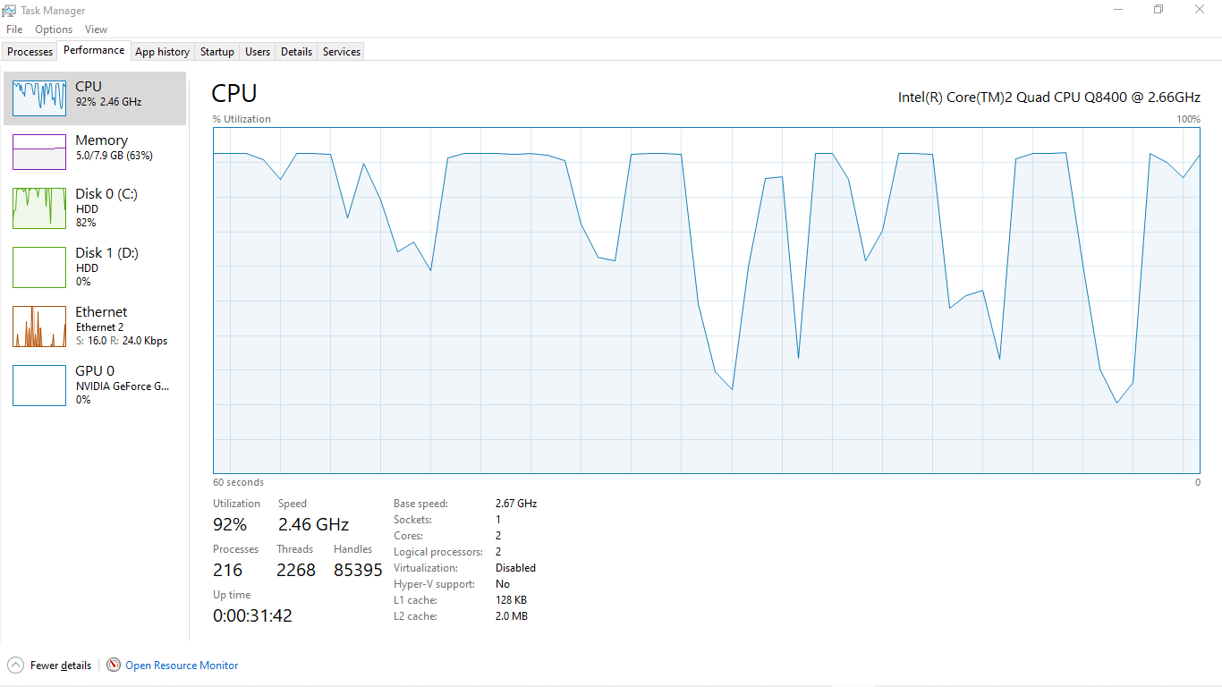
Task: Click the Task Manager app icon in title bar
Action: pyautogui.click(x=10, y=10)
